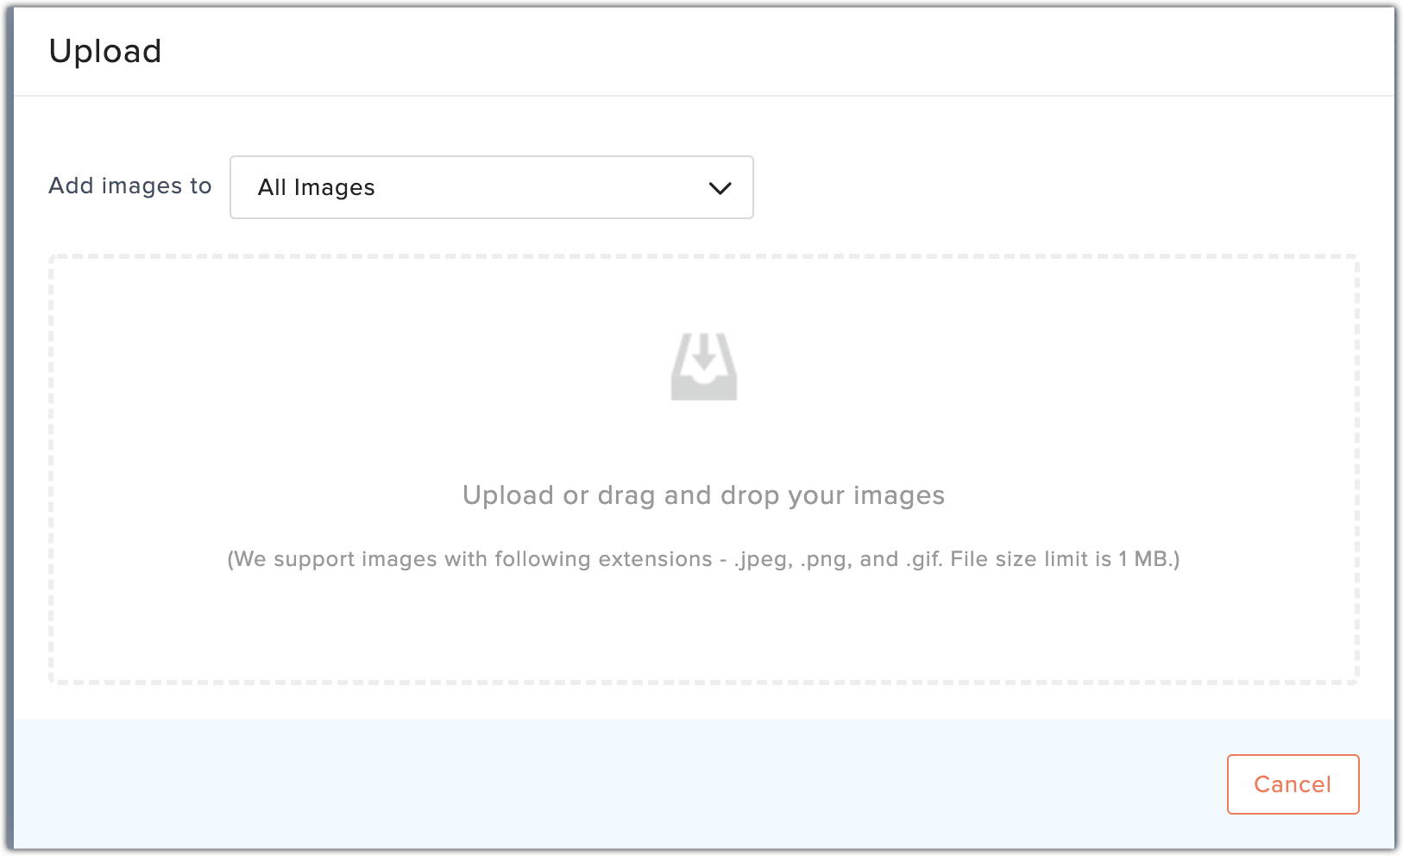Click the word 'Upload' in drop zone prompt

(x=507, y=495)
